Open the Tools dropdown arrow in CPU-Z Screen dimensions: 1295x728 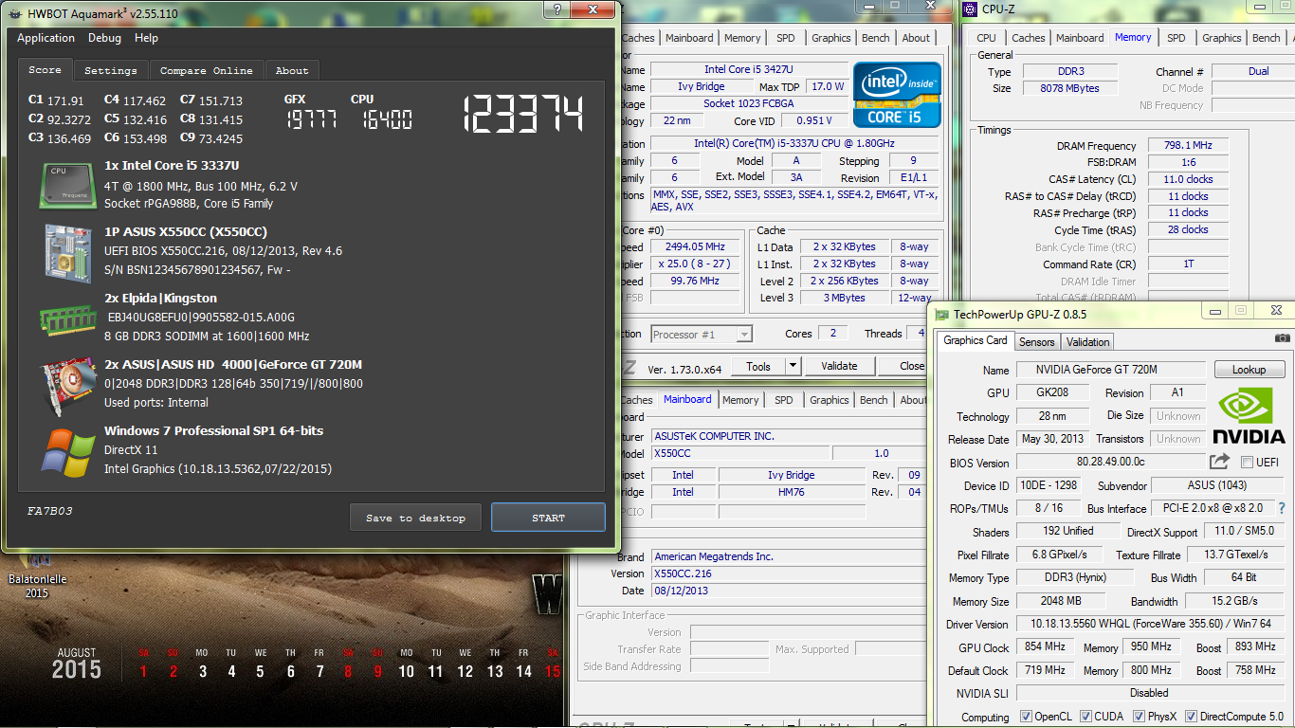(x=793, y=366)
